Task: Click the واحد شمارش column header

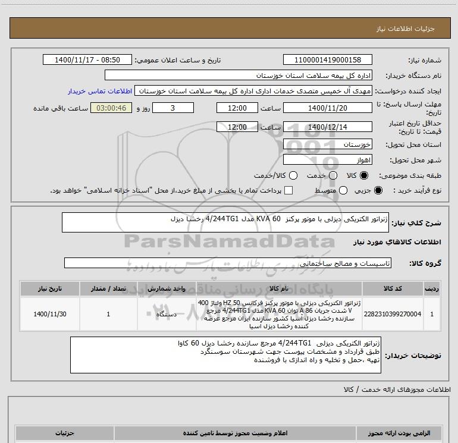Action: 167,288
